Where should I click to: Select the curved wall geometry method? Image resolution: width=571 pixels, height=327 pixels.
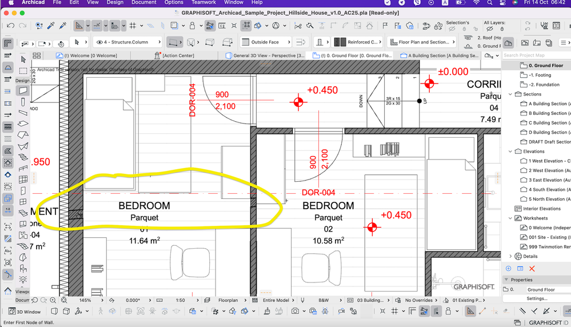tap(191, 42)
